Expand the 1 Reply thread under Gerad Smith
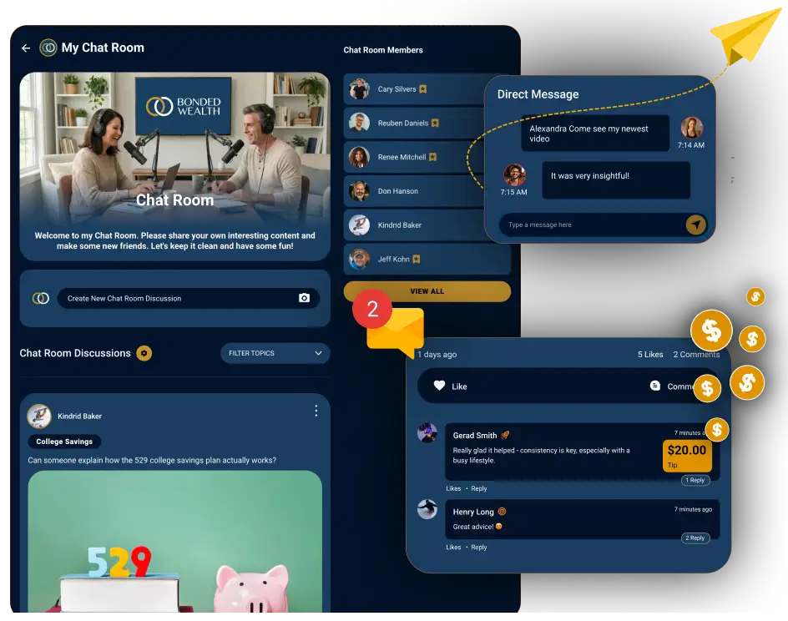The width and height of the screenshot is (788, 621). 695,480
